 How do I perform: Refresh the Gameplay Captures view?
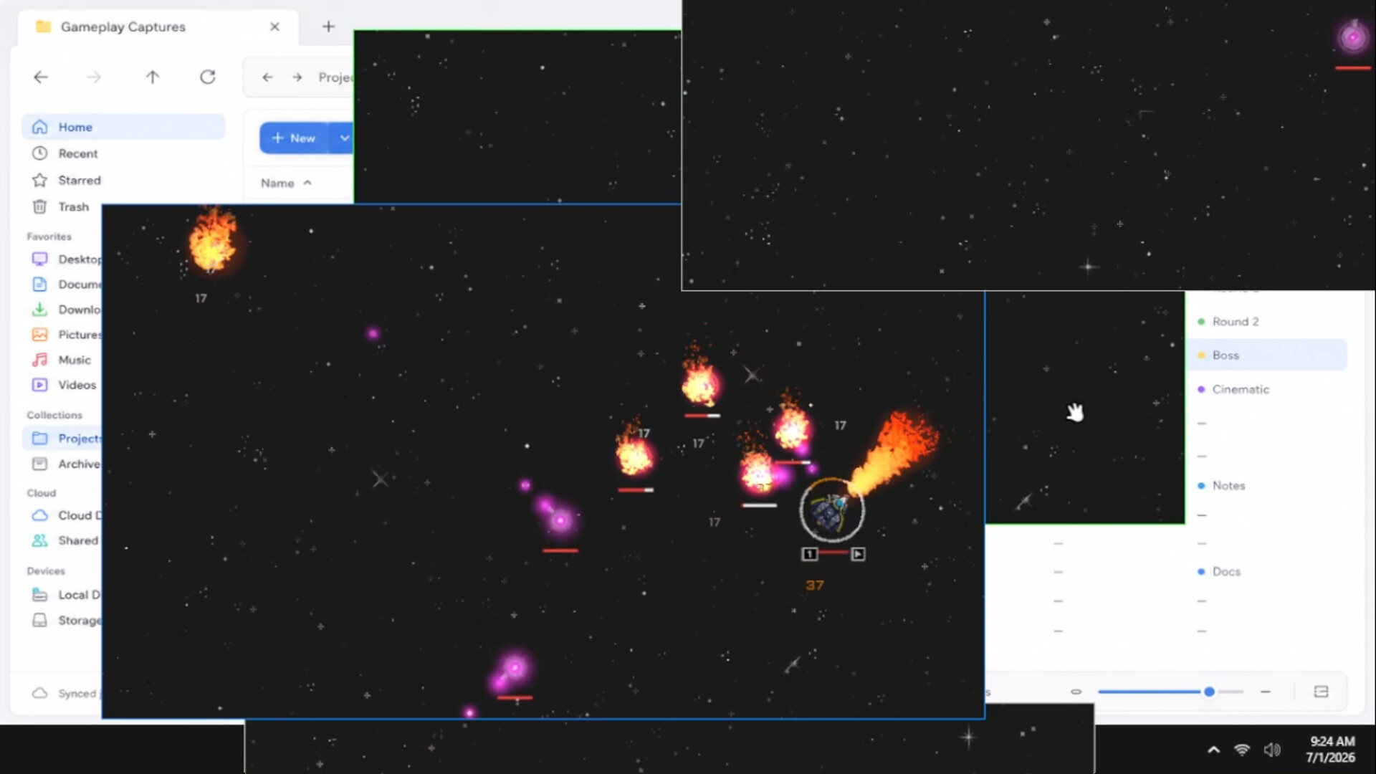(x=208, y=77)
